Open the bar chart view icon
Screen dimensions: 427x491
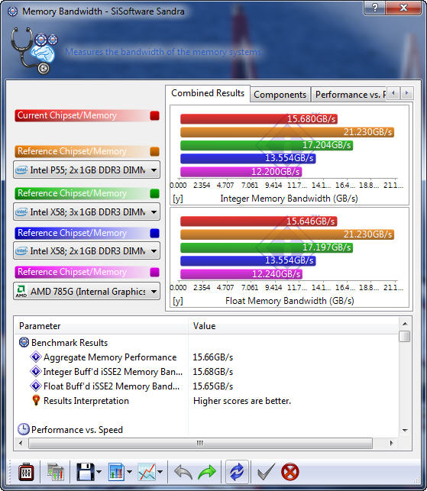point(116,472)
